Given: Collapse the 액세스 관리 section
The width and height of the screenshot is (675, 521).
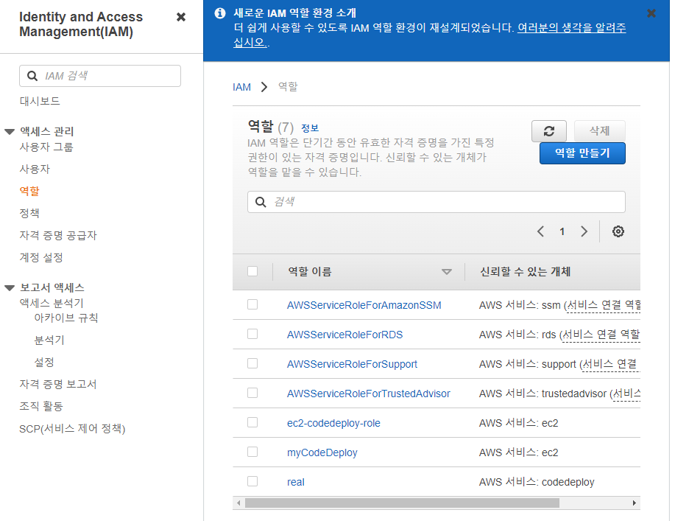Looking at the screenshot, I should pyautogui.click(x=10, y=131).
